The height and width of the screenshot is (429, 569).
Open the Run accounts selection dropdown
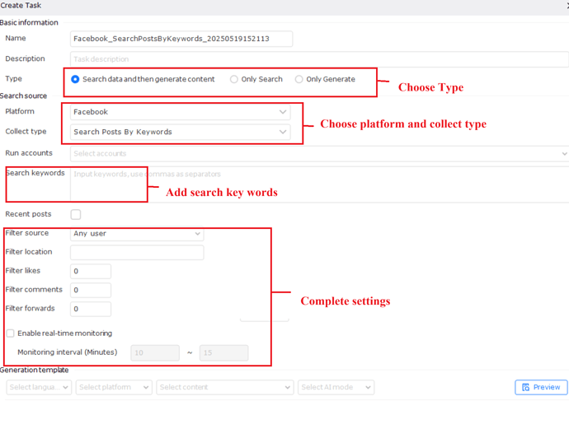319,153
